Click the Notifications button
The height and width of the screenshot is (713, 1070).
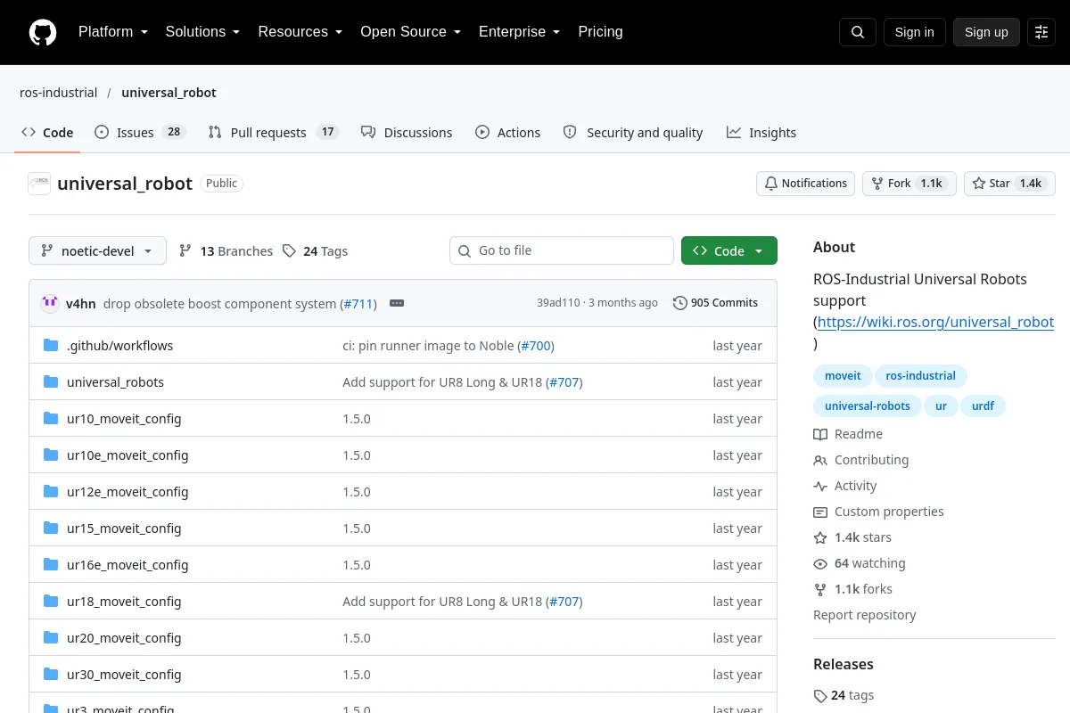806,184
